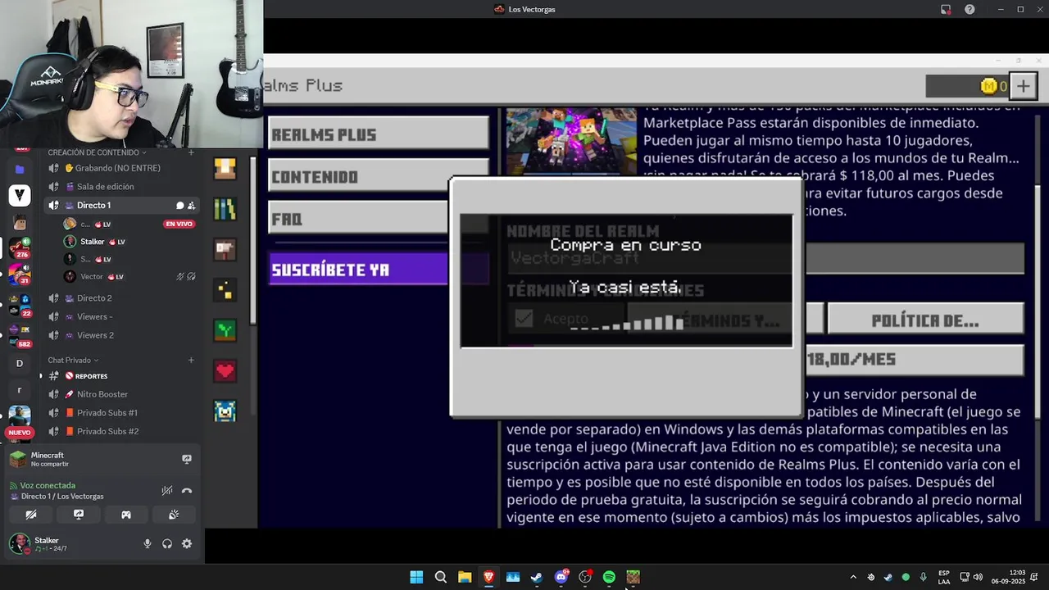Viewport: 1049px width, 590px height.
Task: Open the Windows Start menu
Action: [x=416, y=577]
